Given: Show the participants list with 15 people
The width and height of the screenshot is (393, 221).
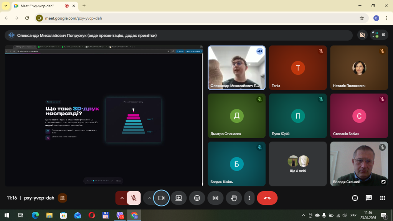Looking at the screenshot, I should pos(378,35).
